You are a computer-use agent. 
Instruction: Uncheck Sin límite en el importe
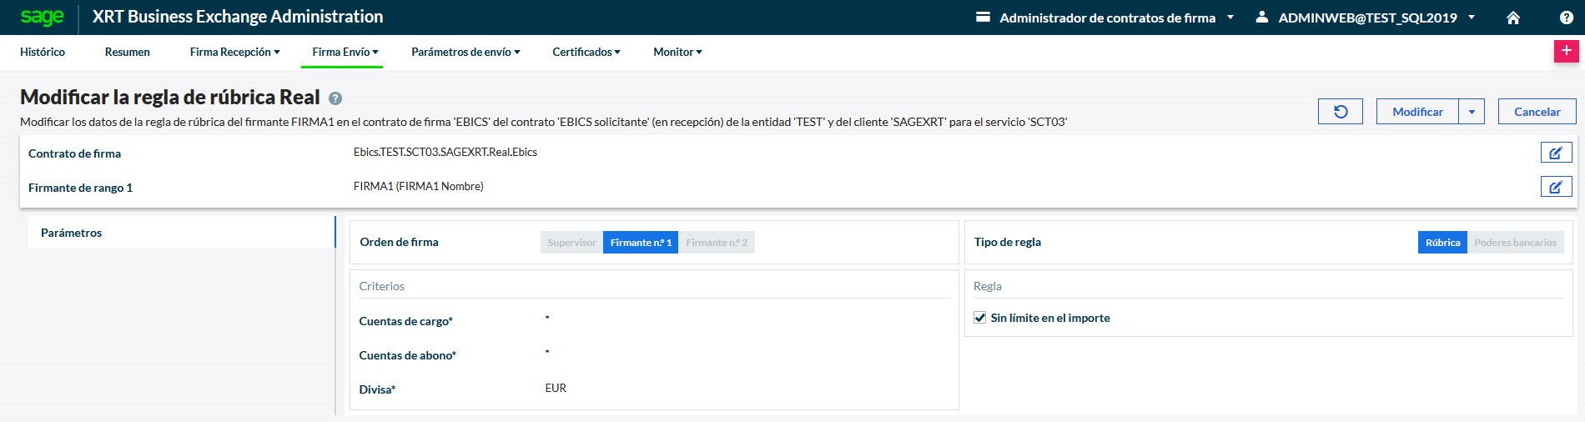click(x=980, y=318)
